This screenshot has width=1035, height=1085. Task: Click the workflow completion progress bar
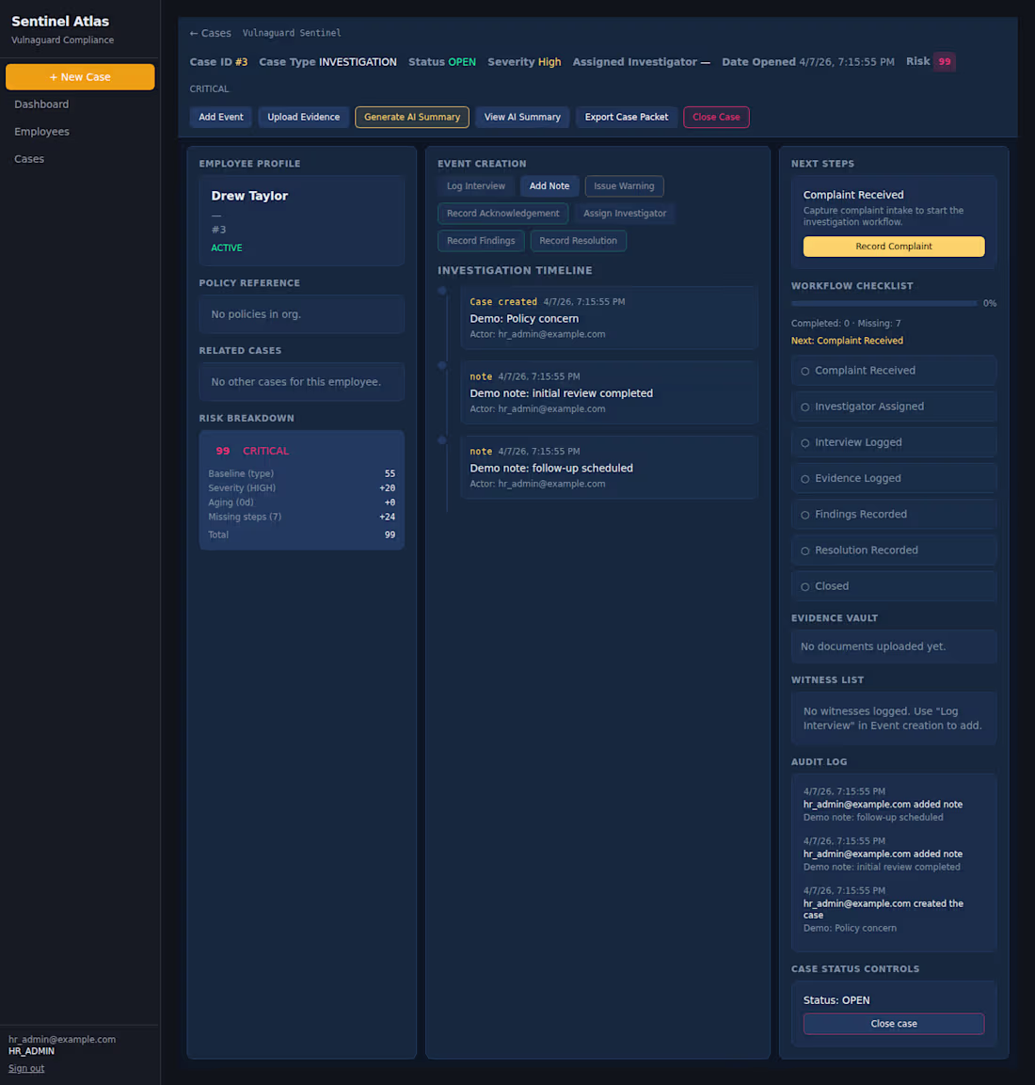[x=884, y=303]
